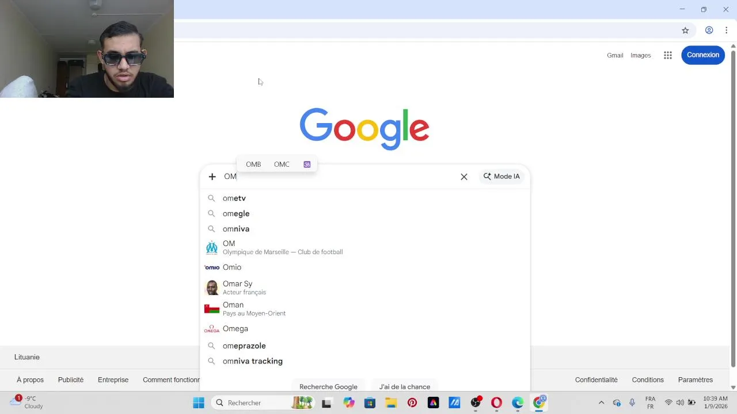Choose the omeprazole suggestion

[365, 346]
